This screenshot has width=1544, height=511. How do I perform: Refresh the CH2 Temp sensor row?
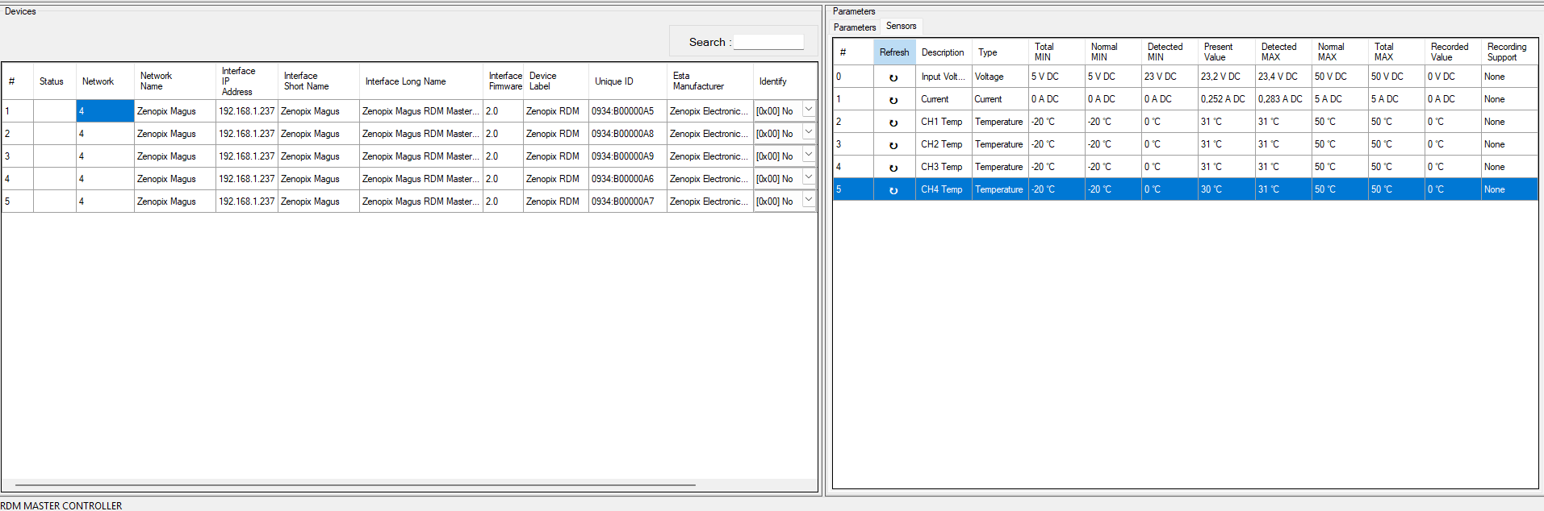tap(893, 145)
